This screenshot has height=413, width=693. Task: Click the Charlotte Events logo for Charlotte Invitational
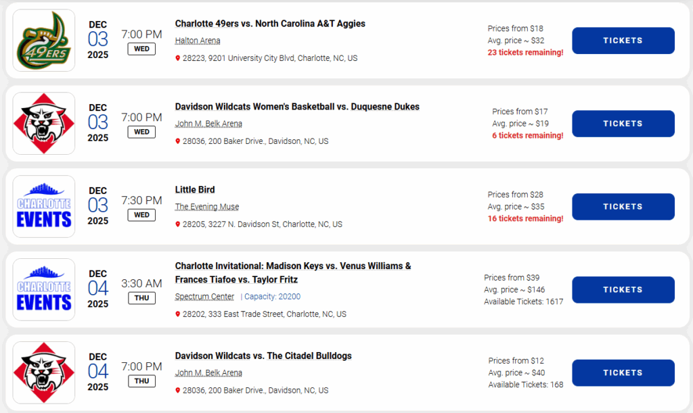click(44, 290)
